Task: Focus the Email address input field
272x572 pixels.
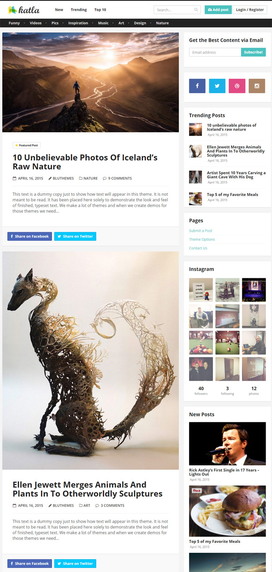Action: [215, 52]
